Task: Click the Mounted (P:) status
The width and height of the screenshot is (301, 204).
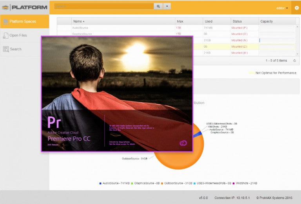Action: pos(239,28)
